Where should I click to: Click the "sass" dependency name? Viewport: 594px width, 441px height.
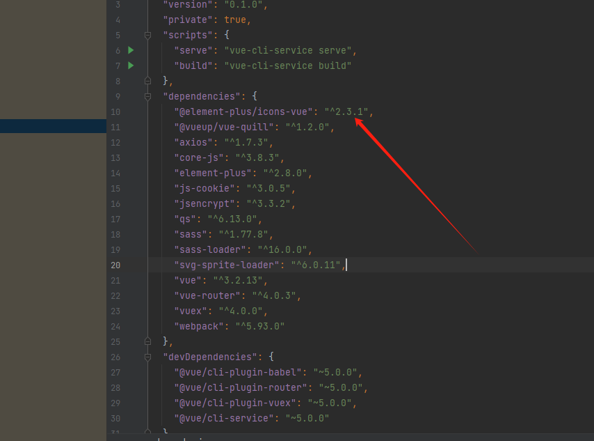[191, 235]
